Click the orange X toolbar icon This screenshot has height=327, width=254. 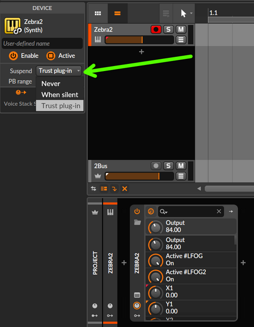[124, 189]
